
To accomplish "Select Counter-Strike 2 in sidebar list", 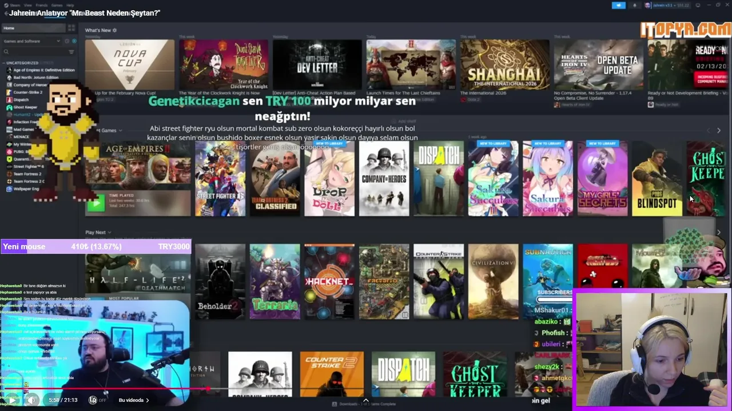I will 27,92.
